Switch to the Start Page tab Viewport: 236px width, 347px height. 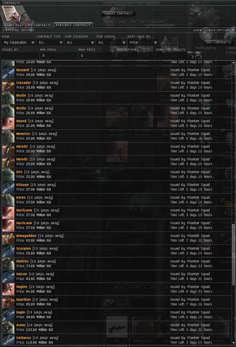click(x=14, y=25)
